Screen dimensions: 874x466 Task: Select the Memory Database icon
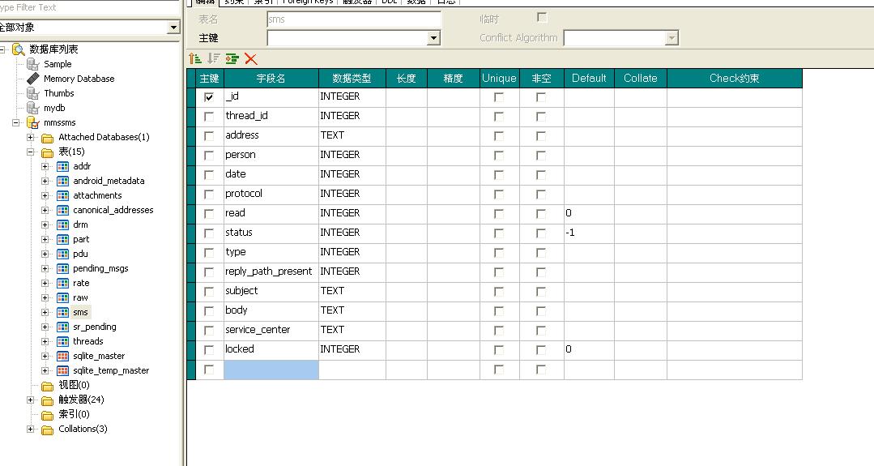pos(33,79)
